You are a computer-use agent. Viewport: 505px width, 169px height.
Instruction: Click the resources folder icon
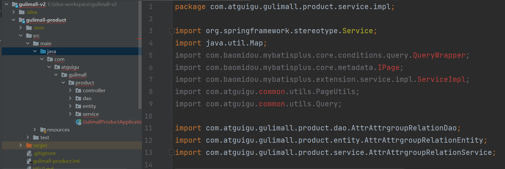43,130
